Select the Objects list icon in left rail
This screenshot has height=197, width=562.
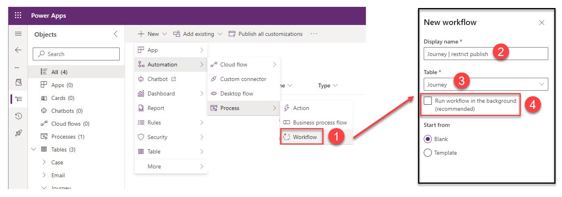[x=19, y=99]
